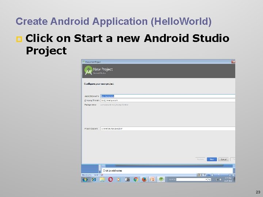Click the Previous button
The height and width of the screenshot is (197, 263).
point(200,159)
